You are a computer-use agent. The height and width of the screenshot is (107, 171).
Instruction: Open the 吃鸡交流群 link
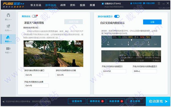coord(137,3)
